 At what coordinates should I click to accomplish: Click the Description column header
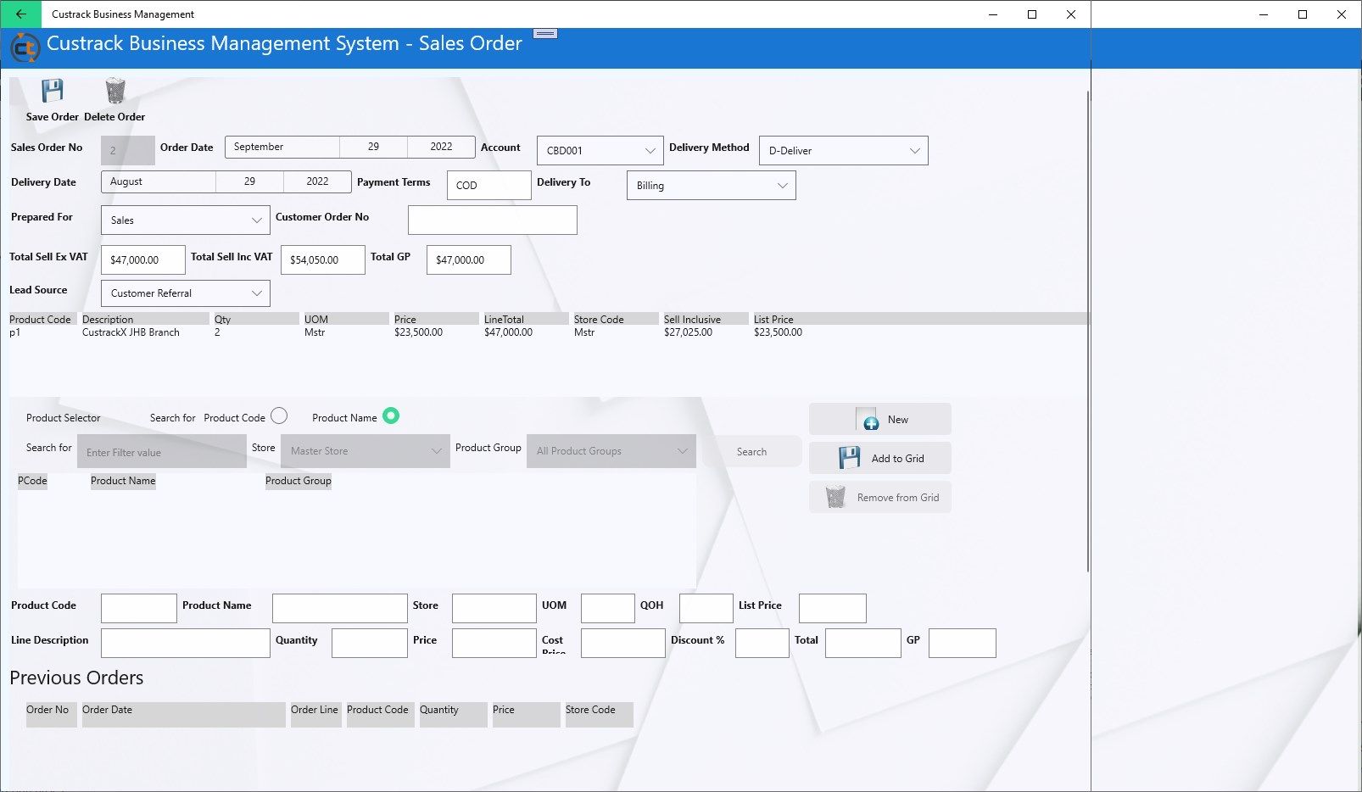coord(145,319)
